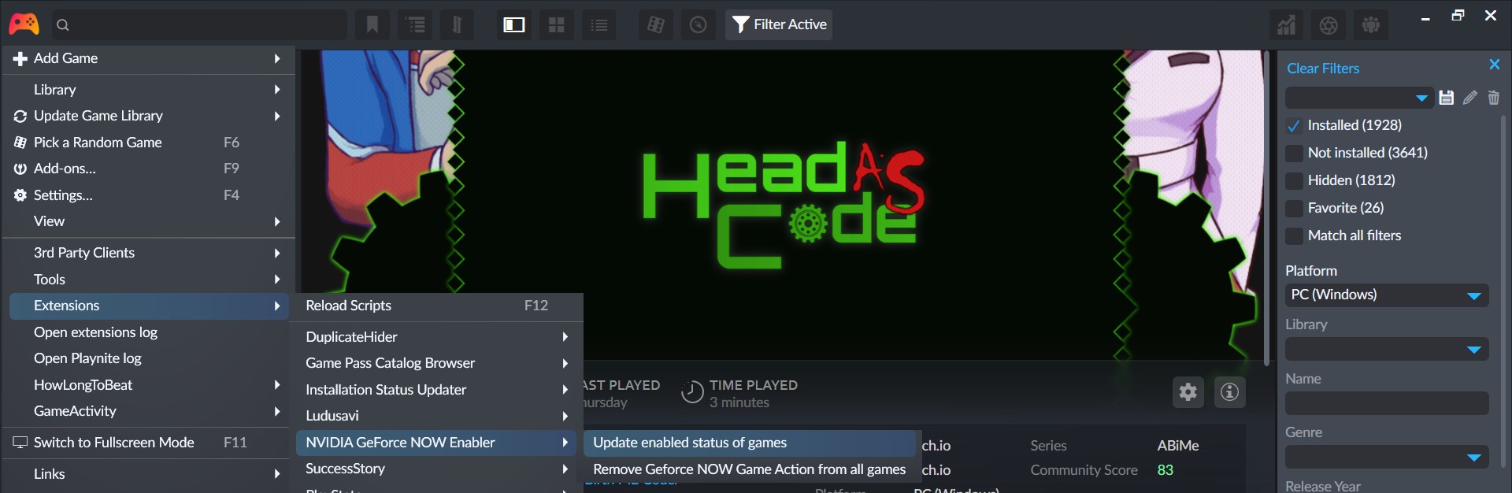The image size is (1512, 493).
Task: Click the people group toolbar icon
Action: point(1371,25)
